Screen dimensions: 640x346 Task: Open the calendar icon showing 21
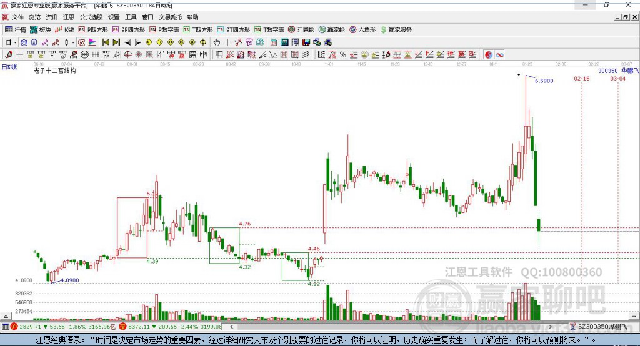(x=274, y=42)
